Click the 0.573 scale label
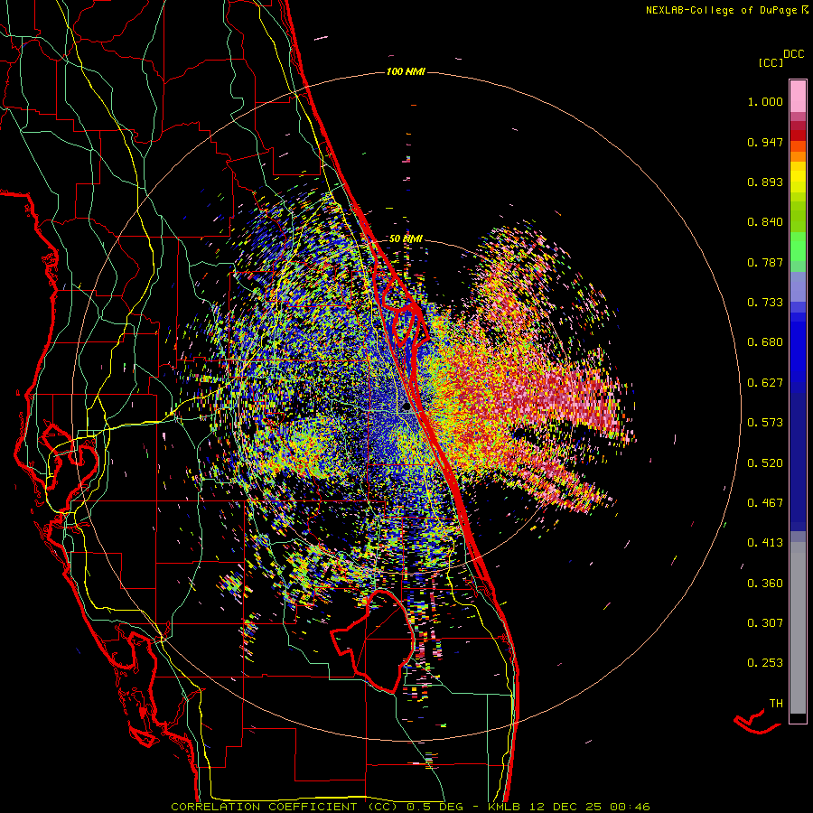The width and height of the screenshot is (813, 813). pos(765,423)
